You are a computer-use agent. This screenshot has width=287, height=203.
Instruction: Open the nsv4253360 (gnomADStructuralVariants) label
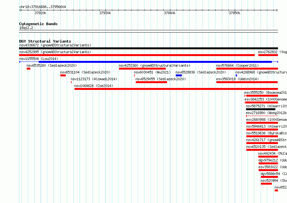click(154, 65)
